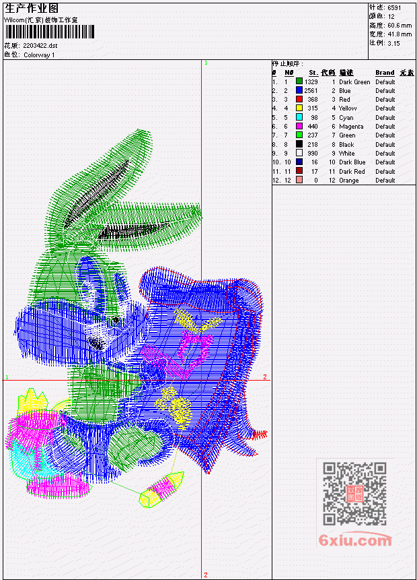Click the Orange description text
The image size is (417, 580).
(349, 181)
